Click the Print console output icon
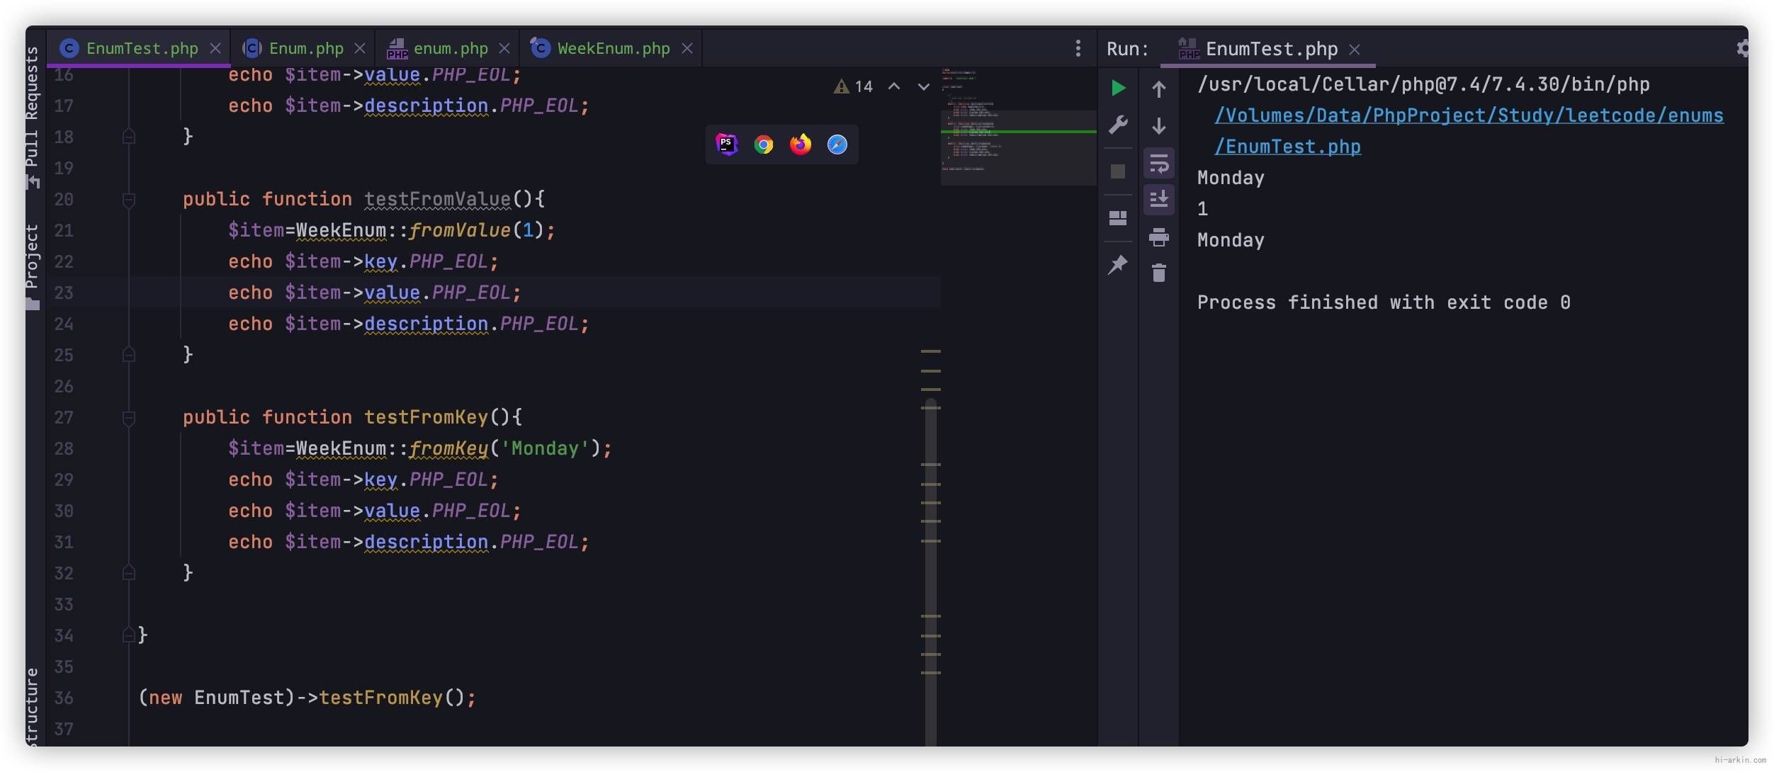Image resolution: width=1774 pixels, height=772 pixels. [x=1159, y=237]
